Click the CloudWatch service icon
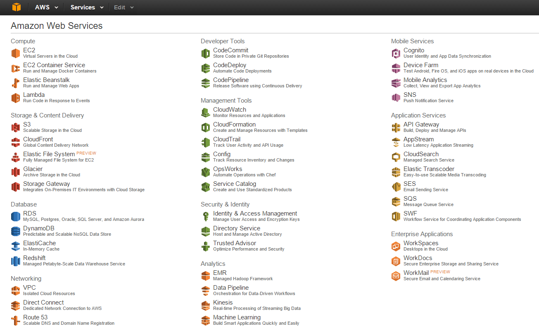Viewport: 539px width, 333px height. click(x=206, y=113)
